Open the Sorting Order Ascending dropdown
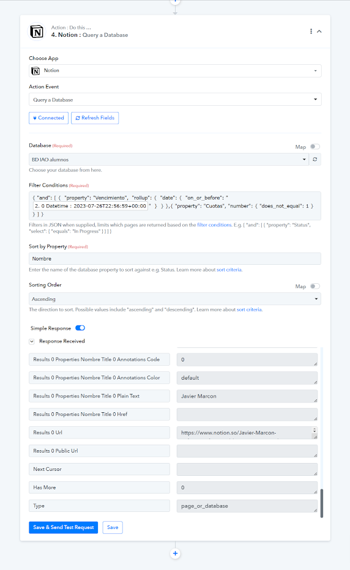The image size is (350, 570). (x=175, y=299)
